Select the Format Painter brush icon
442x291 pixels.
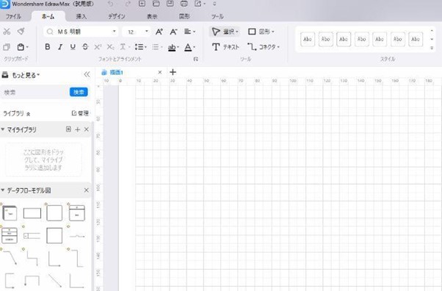tap(21, 32)
